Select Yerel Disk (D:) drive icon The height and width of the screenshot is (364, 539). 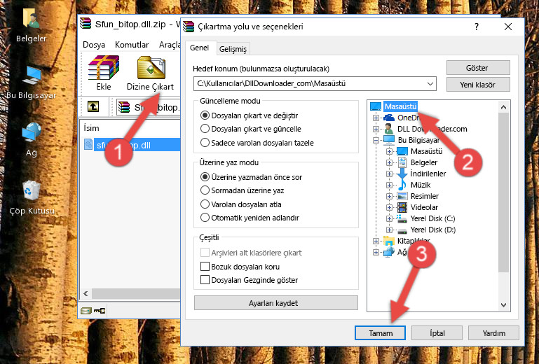coord(402,230)
